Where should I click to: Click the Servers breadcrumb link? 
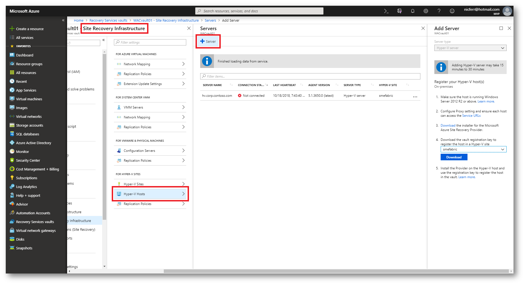pos(210,21)
